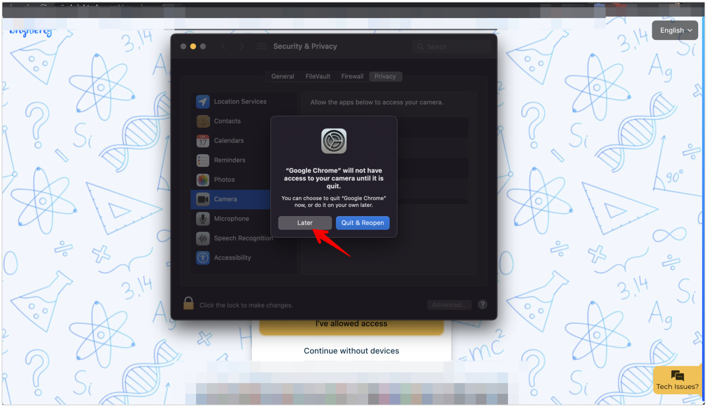
Task: Click the Accessibility figure icon
Action: click(x=203, y=258)
